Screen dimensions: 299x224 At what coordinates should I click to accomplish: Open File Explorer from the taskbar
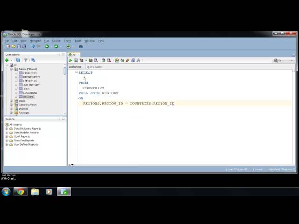click(x=35, y=192)
